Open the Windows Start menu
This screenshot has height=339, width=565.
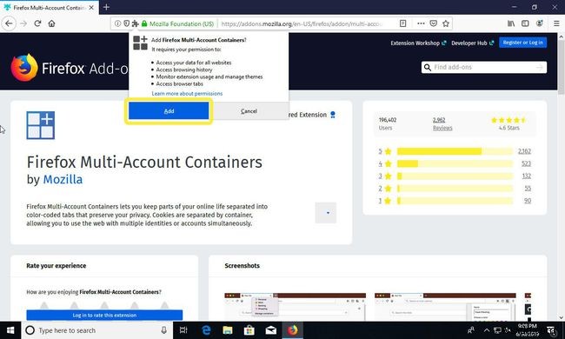point(10,330)
